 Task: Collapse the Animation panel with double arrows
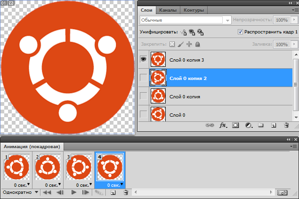coord(288,140)
